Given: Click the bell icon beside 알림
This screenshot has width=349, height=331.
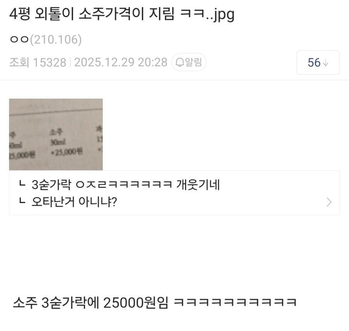Looking at the screenshot, I should pyautogui.click(x=180, y=62).
